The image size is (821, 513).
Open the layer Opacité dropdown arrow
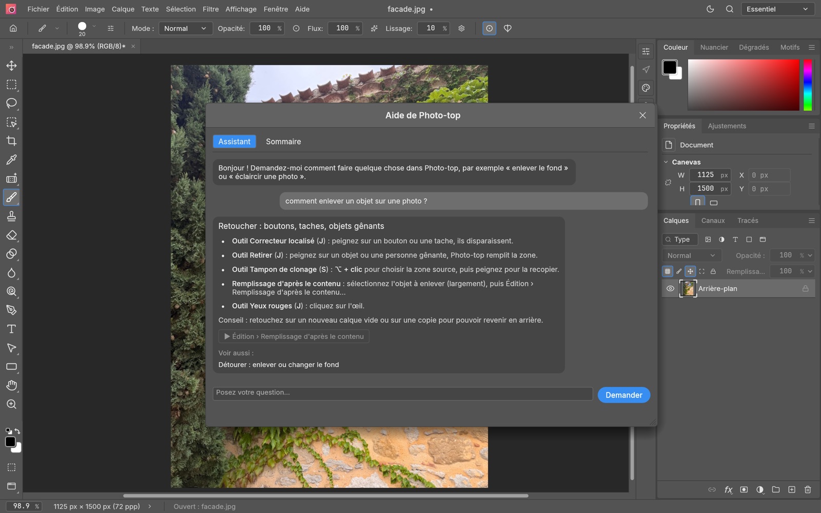tap(810, 255)
